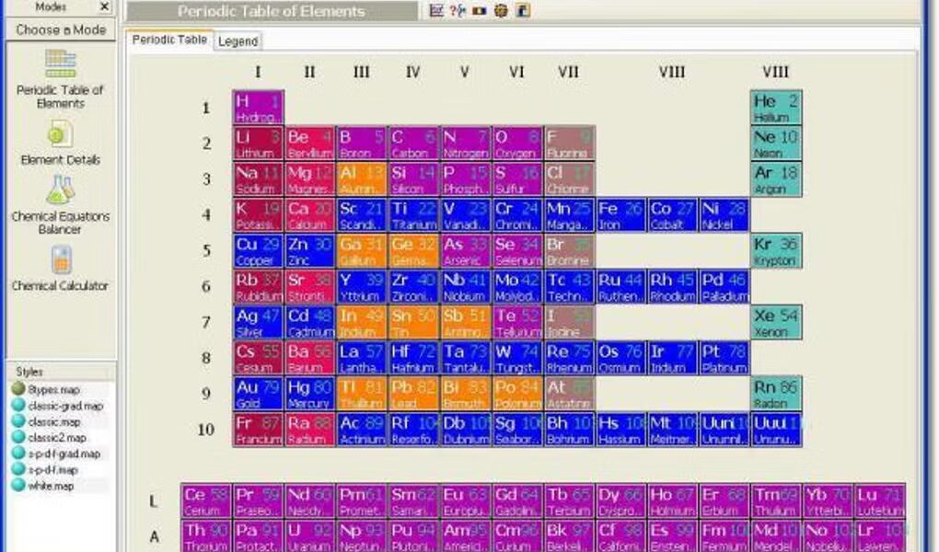Click the Choose a Mode header button
This screenshot has width=939, height=552.
pyautogui.click(x=61, y=29)
